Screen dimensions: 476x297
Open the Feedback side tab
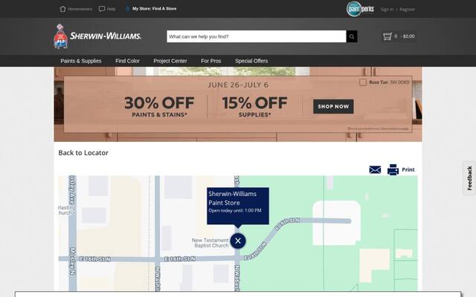tap(469, 178)
